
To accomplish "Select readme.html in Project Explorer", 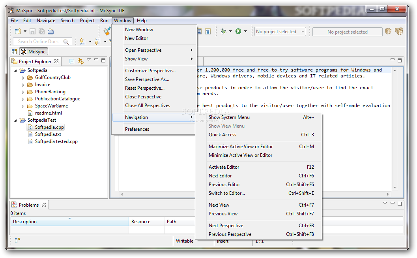I will coord(49,113).
